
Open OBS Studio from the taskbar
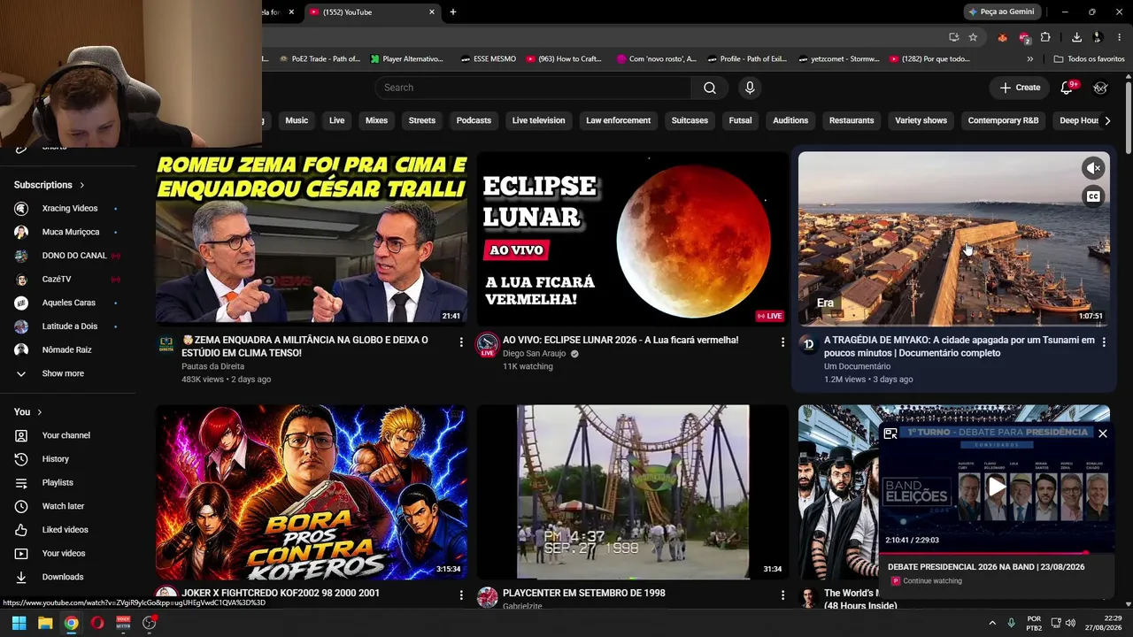pyautogui.click(x=150, y=623)
